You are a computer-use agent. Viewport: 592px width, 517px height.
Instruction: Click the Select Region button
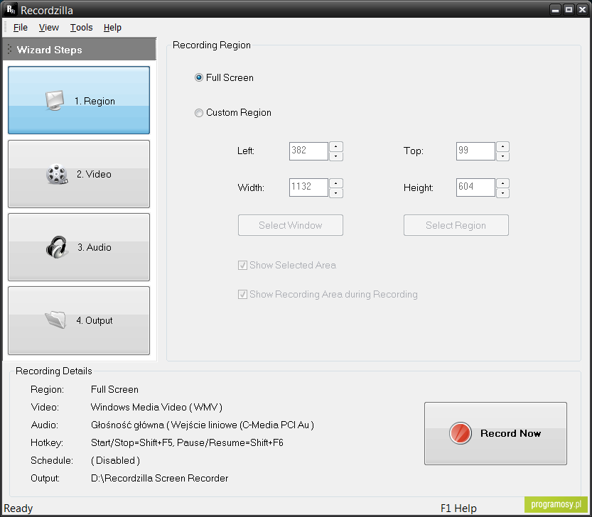(456, 225)
